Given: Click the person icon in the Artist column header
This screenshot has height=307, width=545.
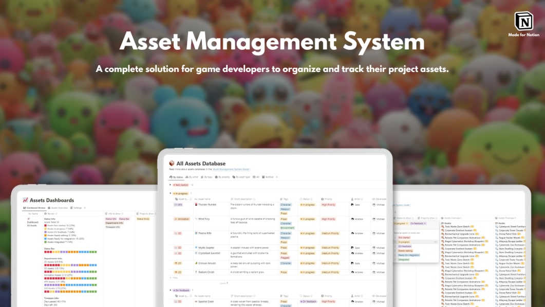Looking at the screenshot, I should coord(352,199).
